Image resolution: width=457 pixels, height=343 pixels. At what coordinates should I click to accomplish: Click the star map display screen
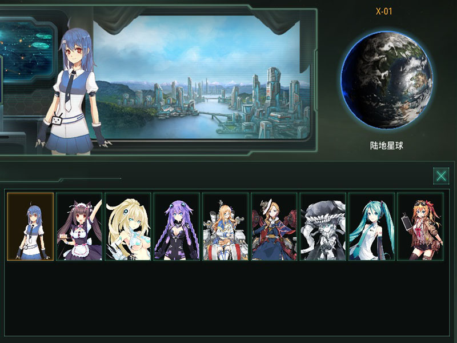[26, 51]
